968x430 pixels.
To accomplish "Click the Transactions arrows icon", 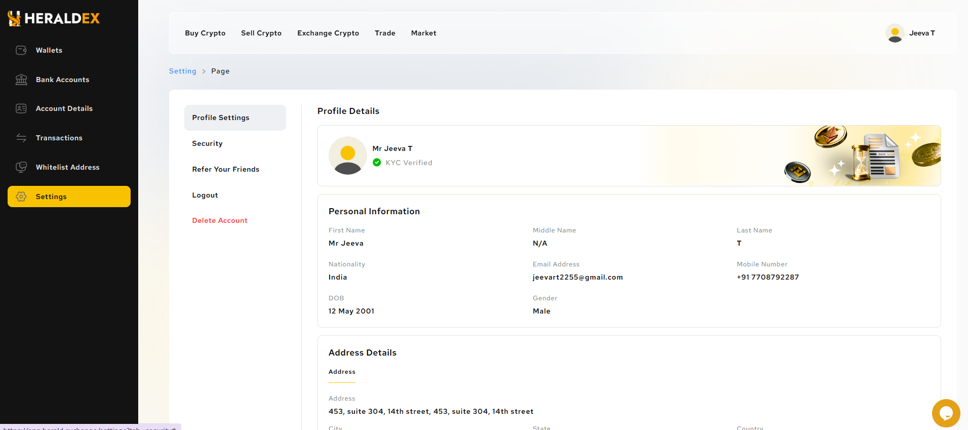I will point(21,138).
